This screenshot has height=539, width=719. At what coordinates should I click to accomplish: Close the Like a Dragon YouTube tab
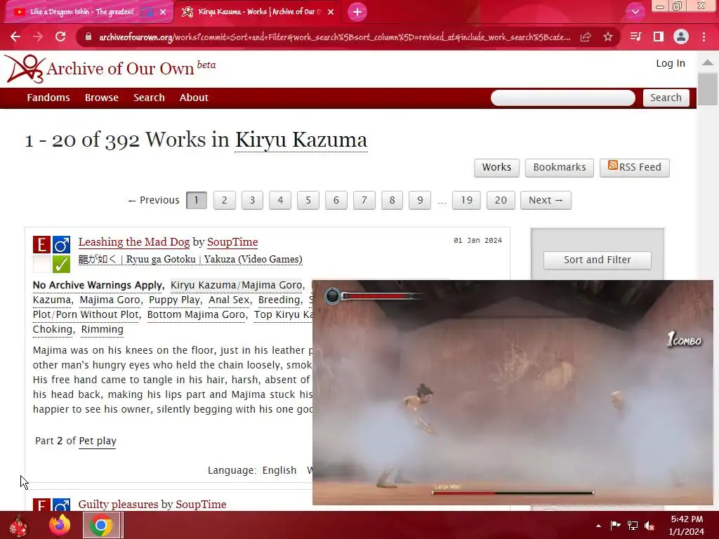[x=163, y=12]
